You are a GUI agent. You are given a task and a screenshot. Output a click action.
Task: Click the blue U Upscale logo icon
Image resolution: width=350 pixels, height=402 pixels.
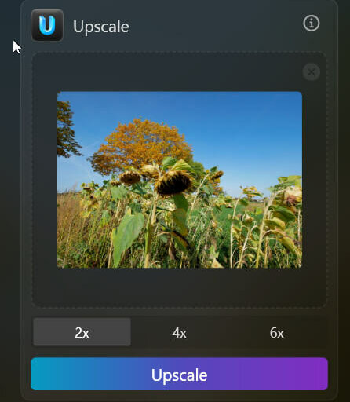click(x=47, y=25)
